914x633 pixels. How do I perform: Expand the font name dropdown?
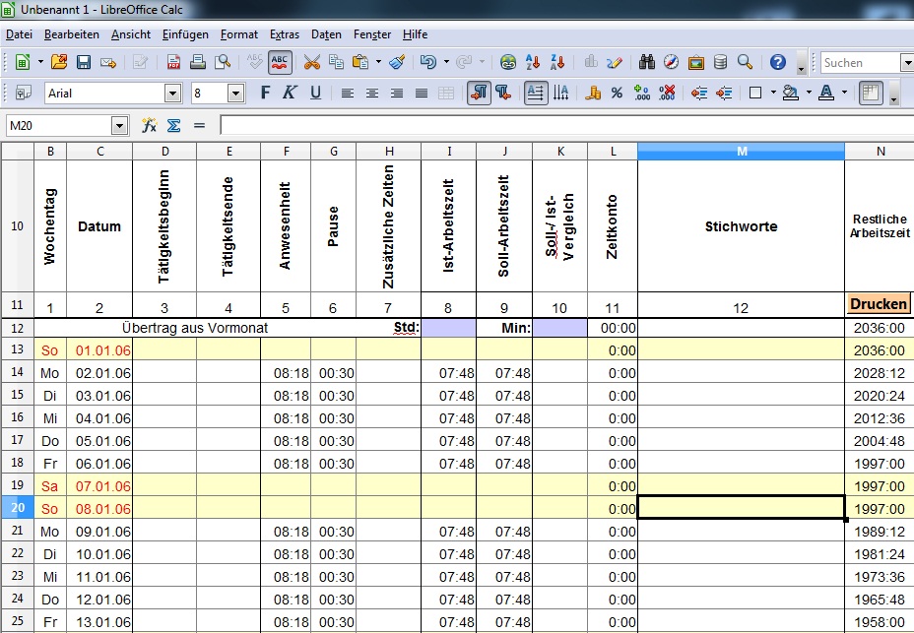coord(172,94)
